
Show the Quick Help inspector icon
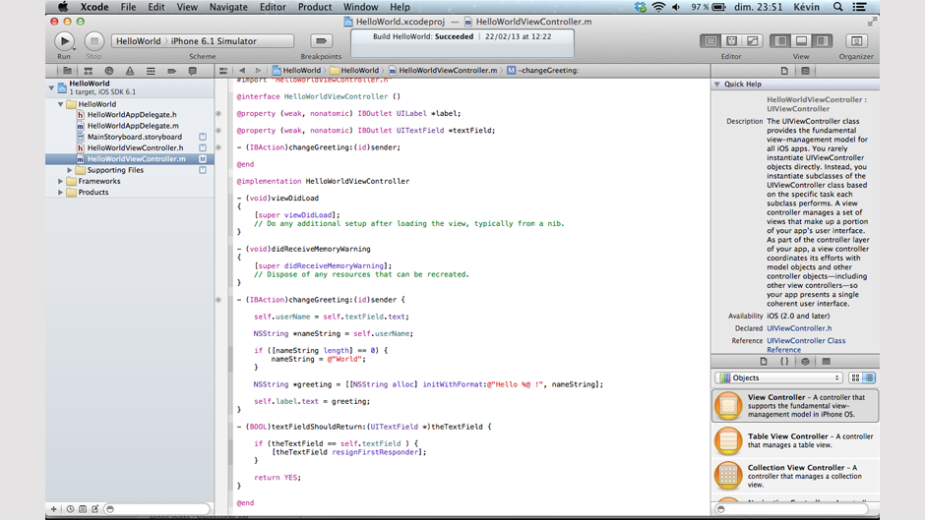click(x=805, y=71)
